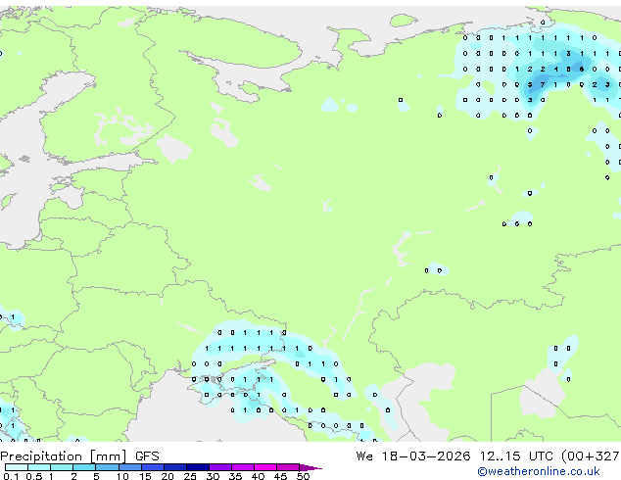Image resolution: width=621 pixels, height=480 pixels.
Task: Click legend scale label "40"
Action: (x=258, y=476)
